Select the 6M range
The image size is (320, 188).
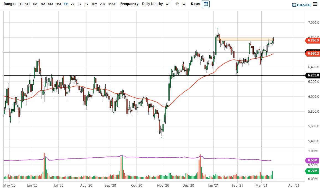[x=50, y=4]
